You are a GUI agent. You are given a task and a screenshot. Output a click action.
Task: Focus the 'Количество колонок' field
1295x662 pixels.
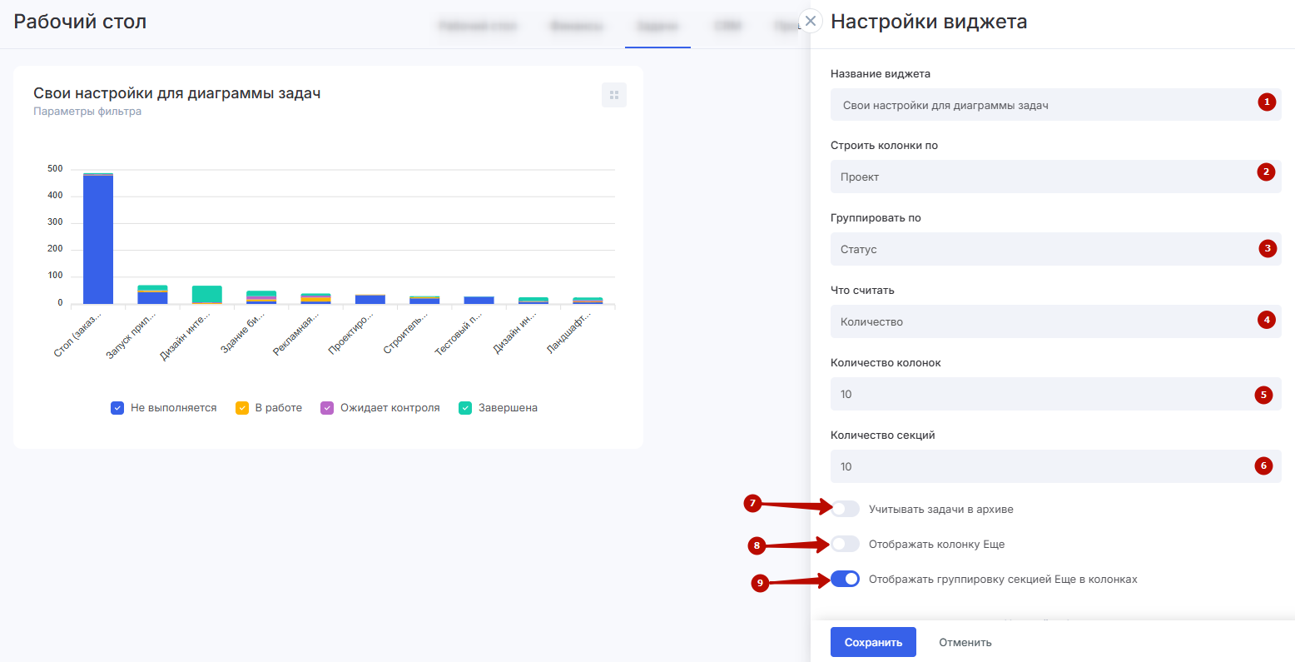point(1040,394)
